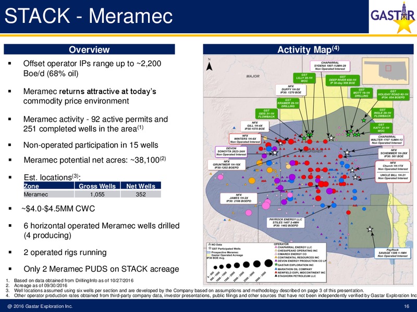
Task: Select the GST GEIS 31-1H Flowback label
Action: pyautogui.click(x=266, y=113)
